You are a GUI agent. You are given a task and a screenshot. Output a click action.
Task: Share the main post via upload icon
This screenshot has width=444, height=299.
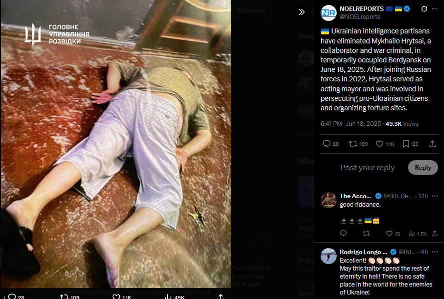[x=433, y=144]
